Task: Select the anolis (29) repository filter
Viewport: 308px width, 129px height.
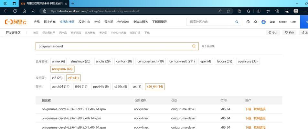Action: point(103,61)
